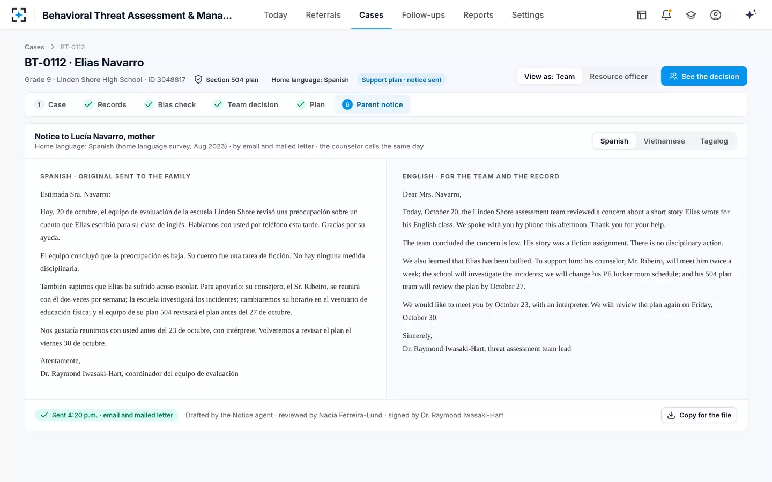Viewport: 772px width, 482px height.
Task: Click the Estimada Sra. Navarro greeting
Action: point(75,194)
